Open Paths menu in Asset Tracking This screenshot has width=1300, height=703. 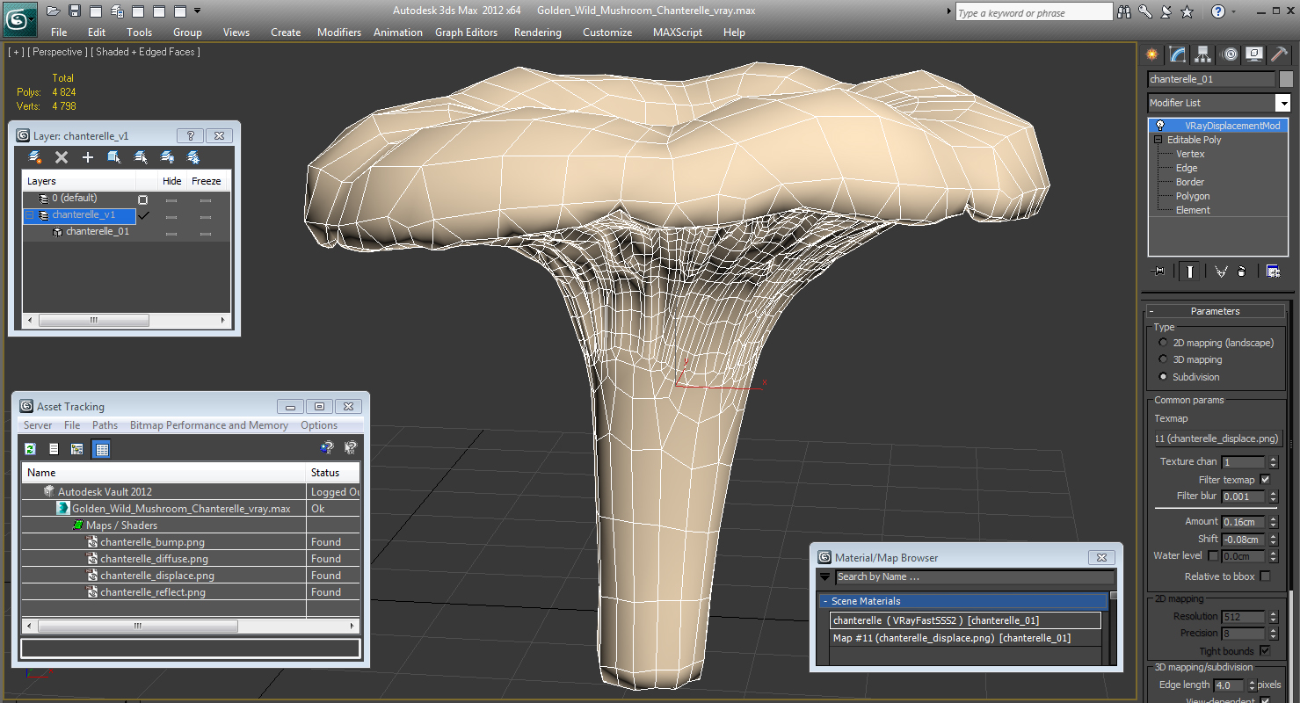(105, 425)
